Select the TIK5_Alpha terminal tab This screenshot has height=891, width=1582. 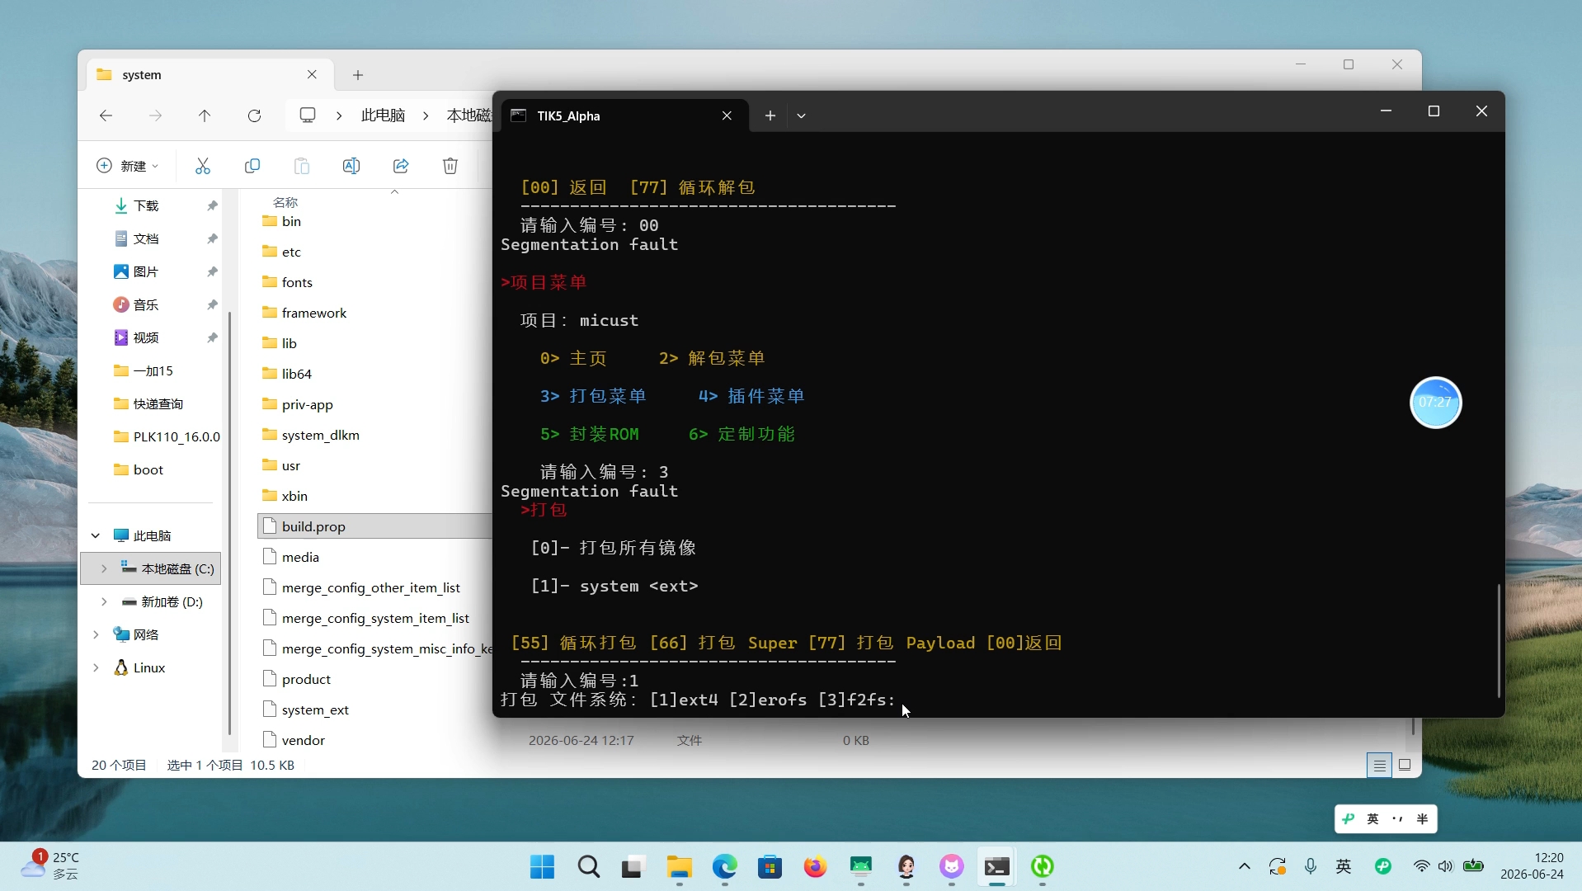623,115
